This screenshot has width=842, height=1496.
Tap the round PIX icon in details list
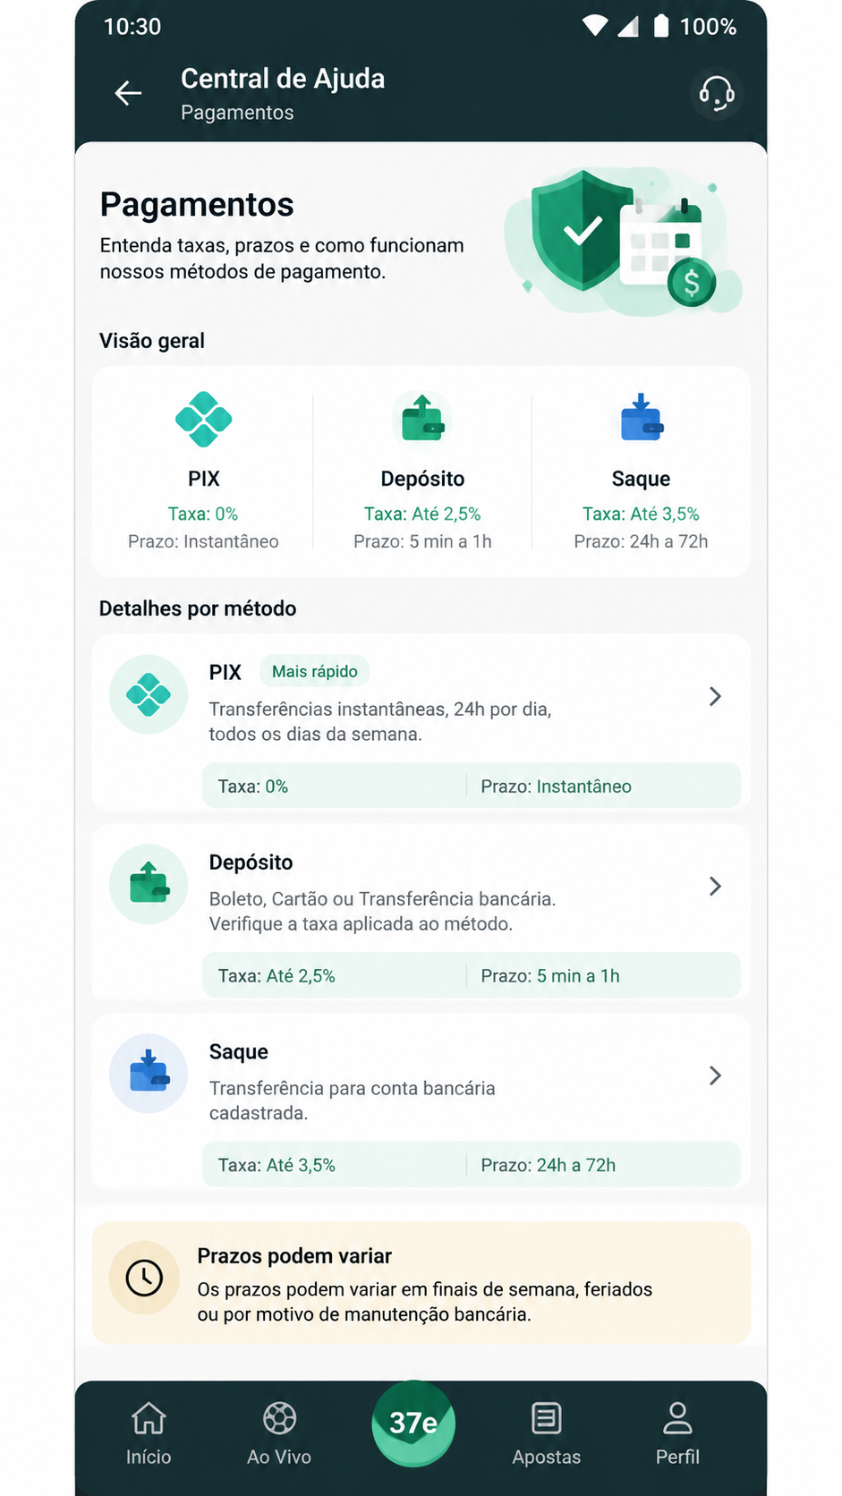click(149, 694)
